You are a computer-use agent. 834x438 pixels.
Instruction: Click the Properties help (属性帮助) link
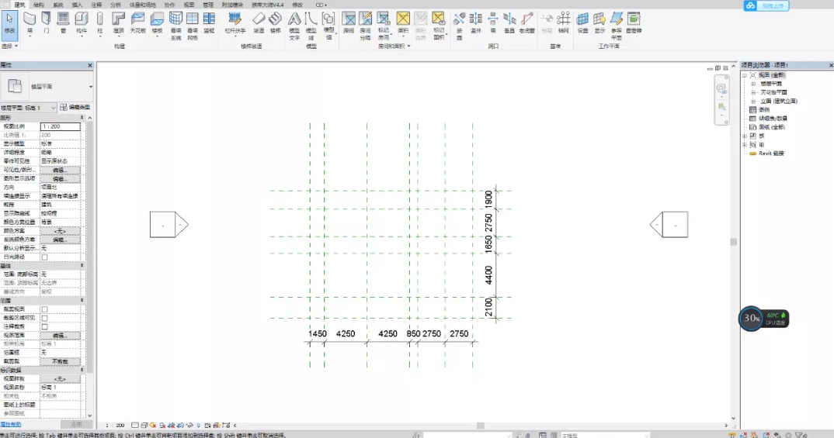click(x=11, y=425)
